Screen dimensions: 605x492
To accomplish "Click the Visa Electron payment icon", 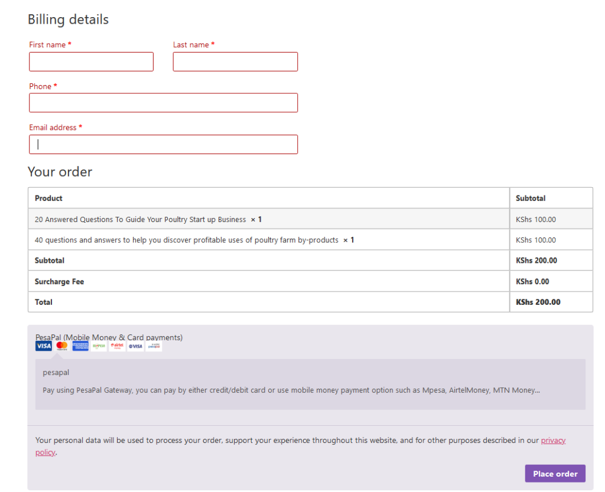I will click(135, 346).
